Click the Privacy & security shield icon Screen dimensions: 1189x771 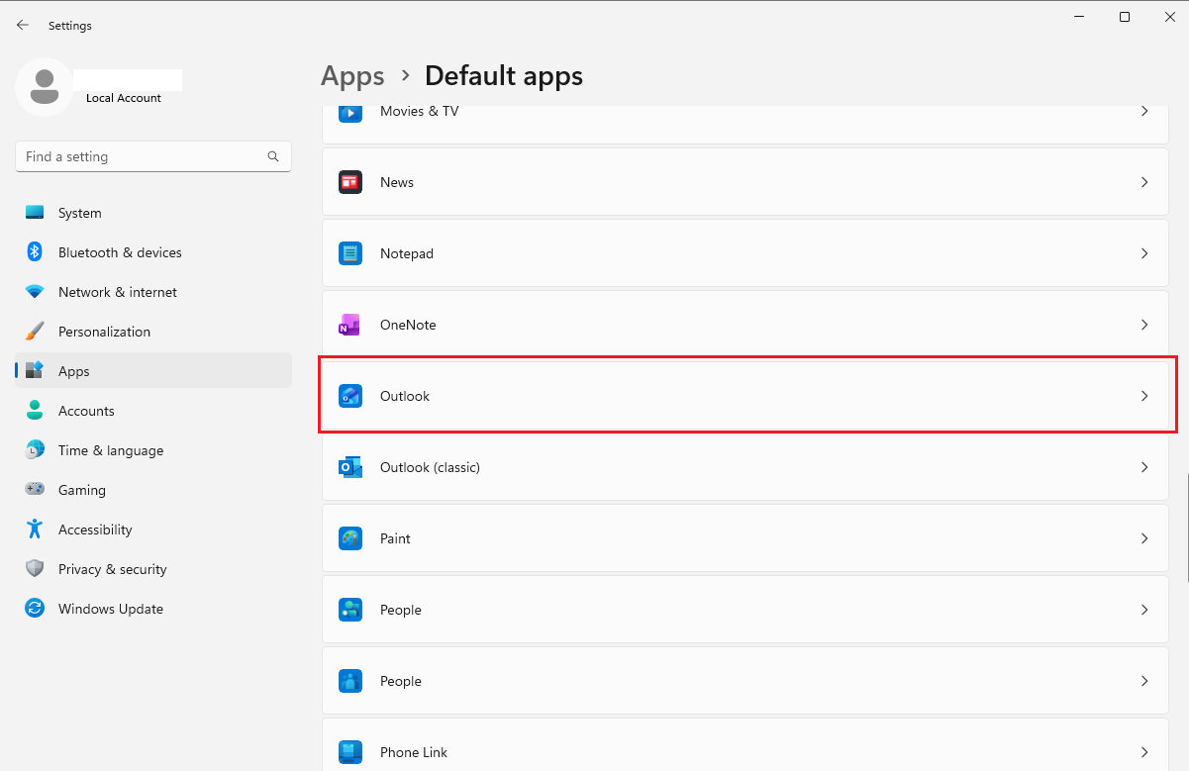click(x=35, y=569)
